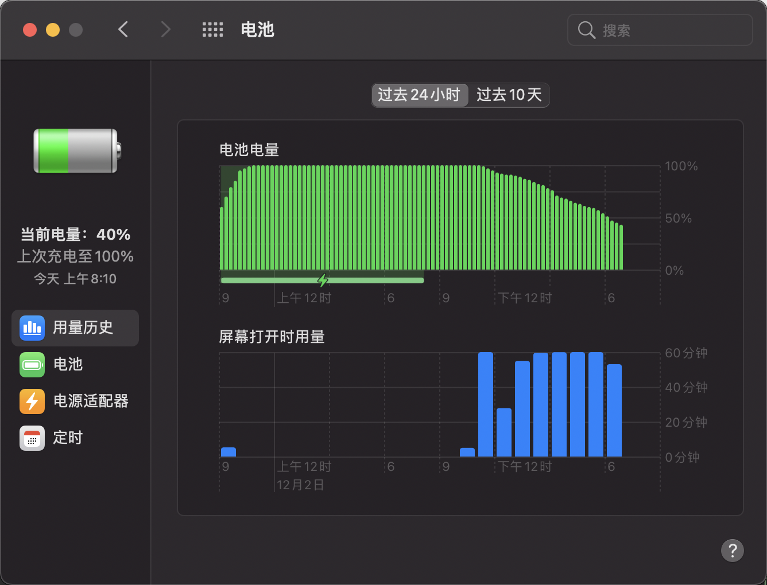
Task: Click the magnifying glass search icon
Action: pyautogui.click(x=586, y=30)
